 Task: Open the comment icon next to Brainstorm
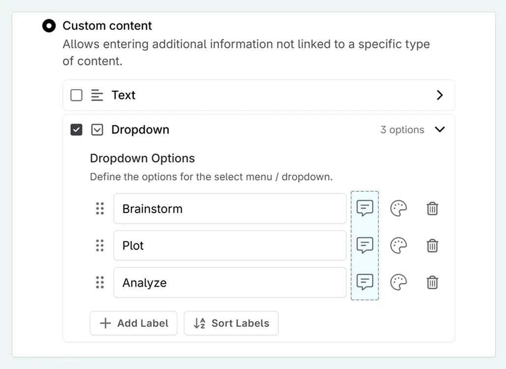tap(365, 208)
